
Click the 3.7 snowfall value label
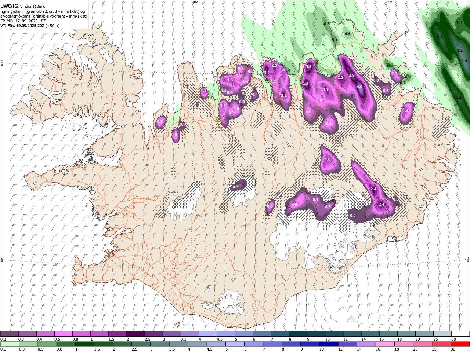pyautogui.click(x=309, y=67)
